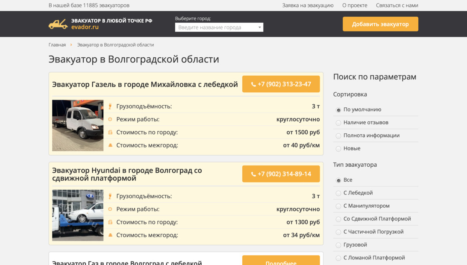Open Эвакуатор Газ в городе Волгоград listing title

point(127,262)
